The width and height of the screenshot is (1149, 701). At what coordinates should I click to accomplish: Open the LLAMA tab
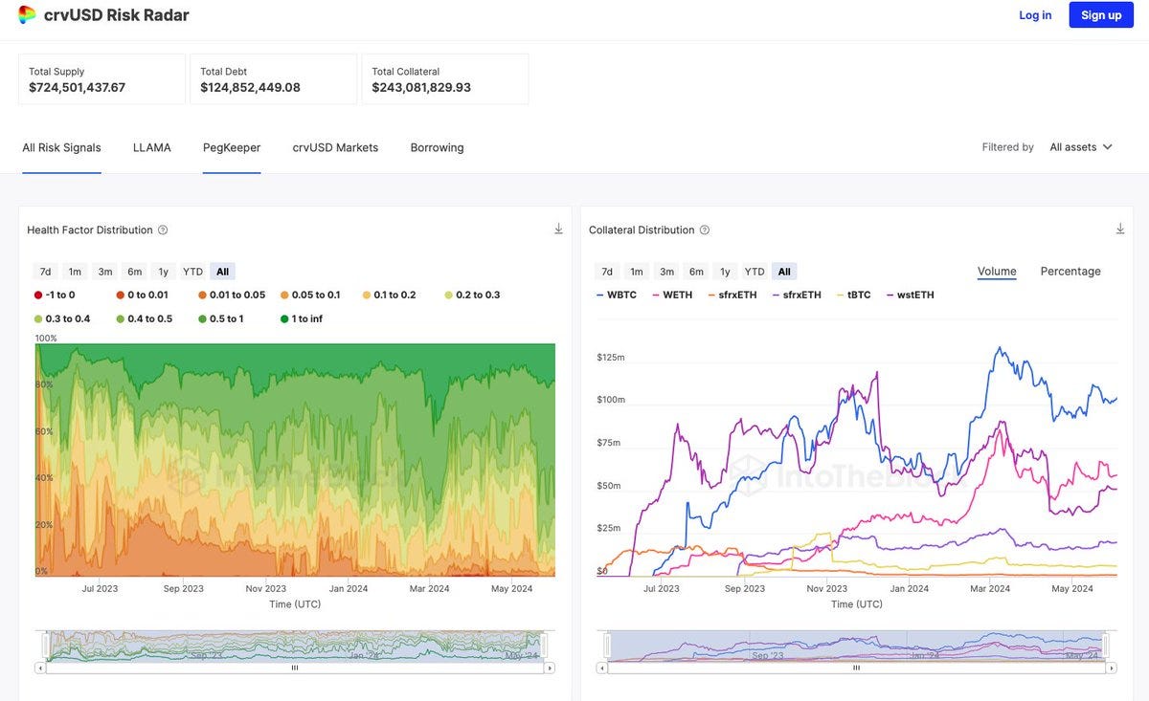click(x=152, y=147)
